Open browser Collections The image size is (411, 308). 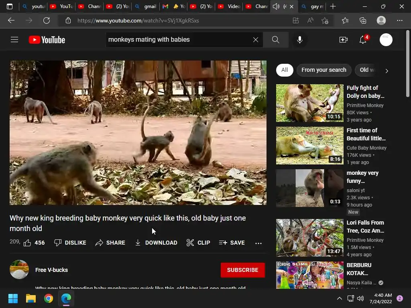coord(363,20)
